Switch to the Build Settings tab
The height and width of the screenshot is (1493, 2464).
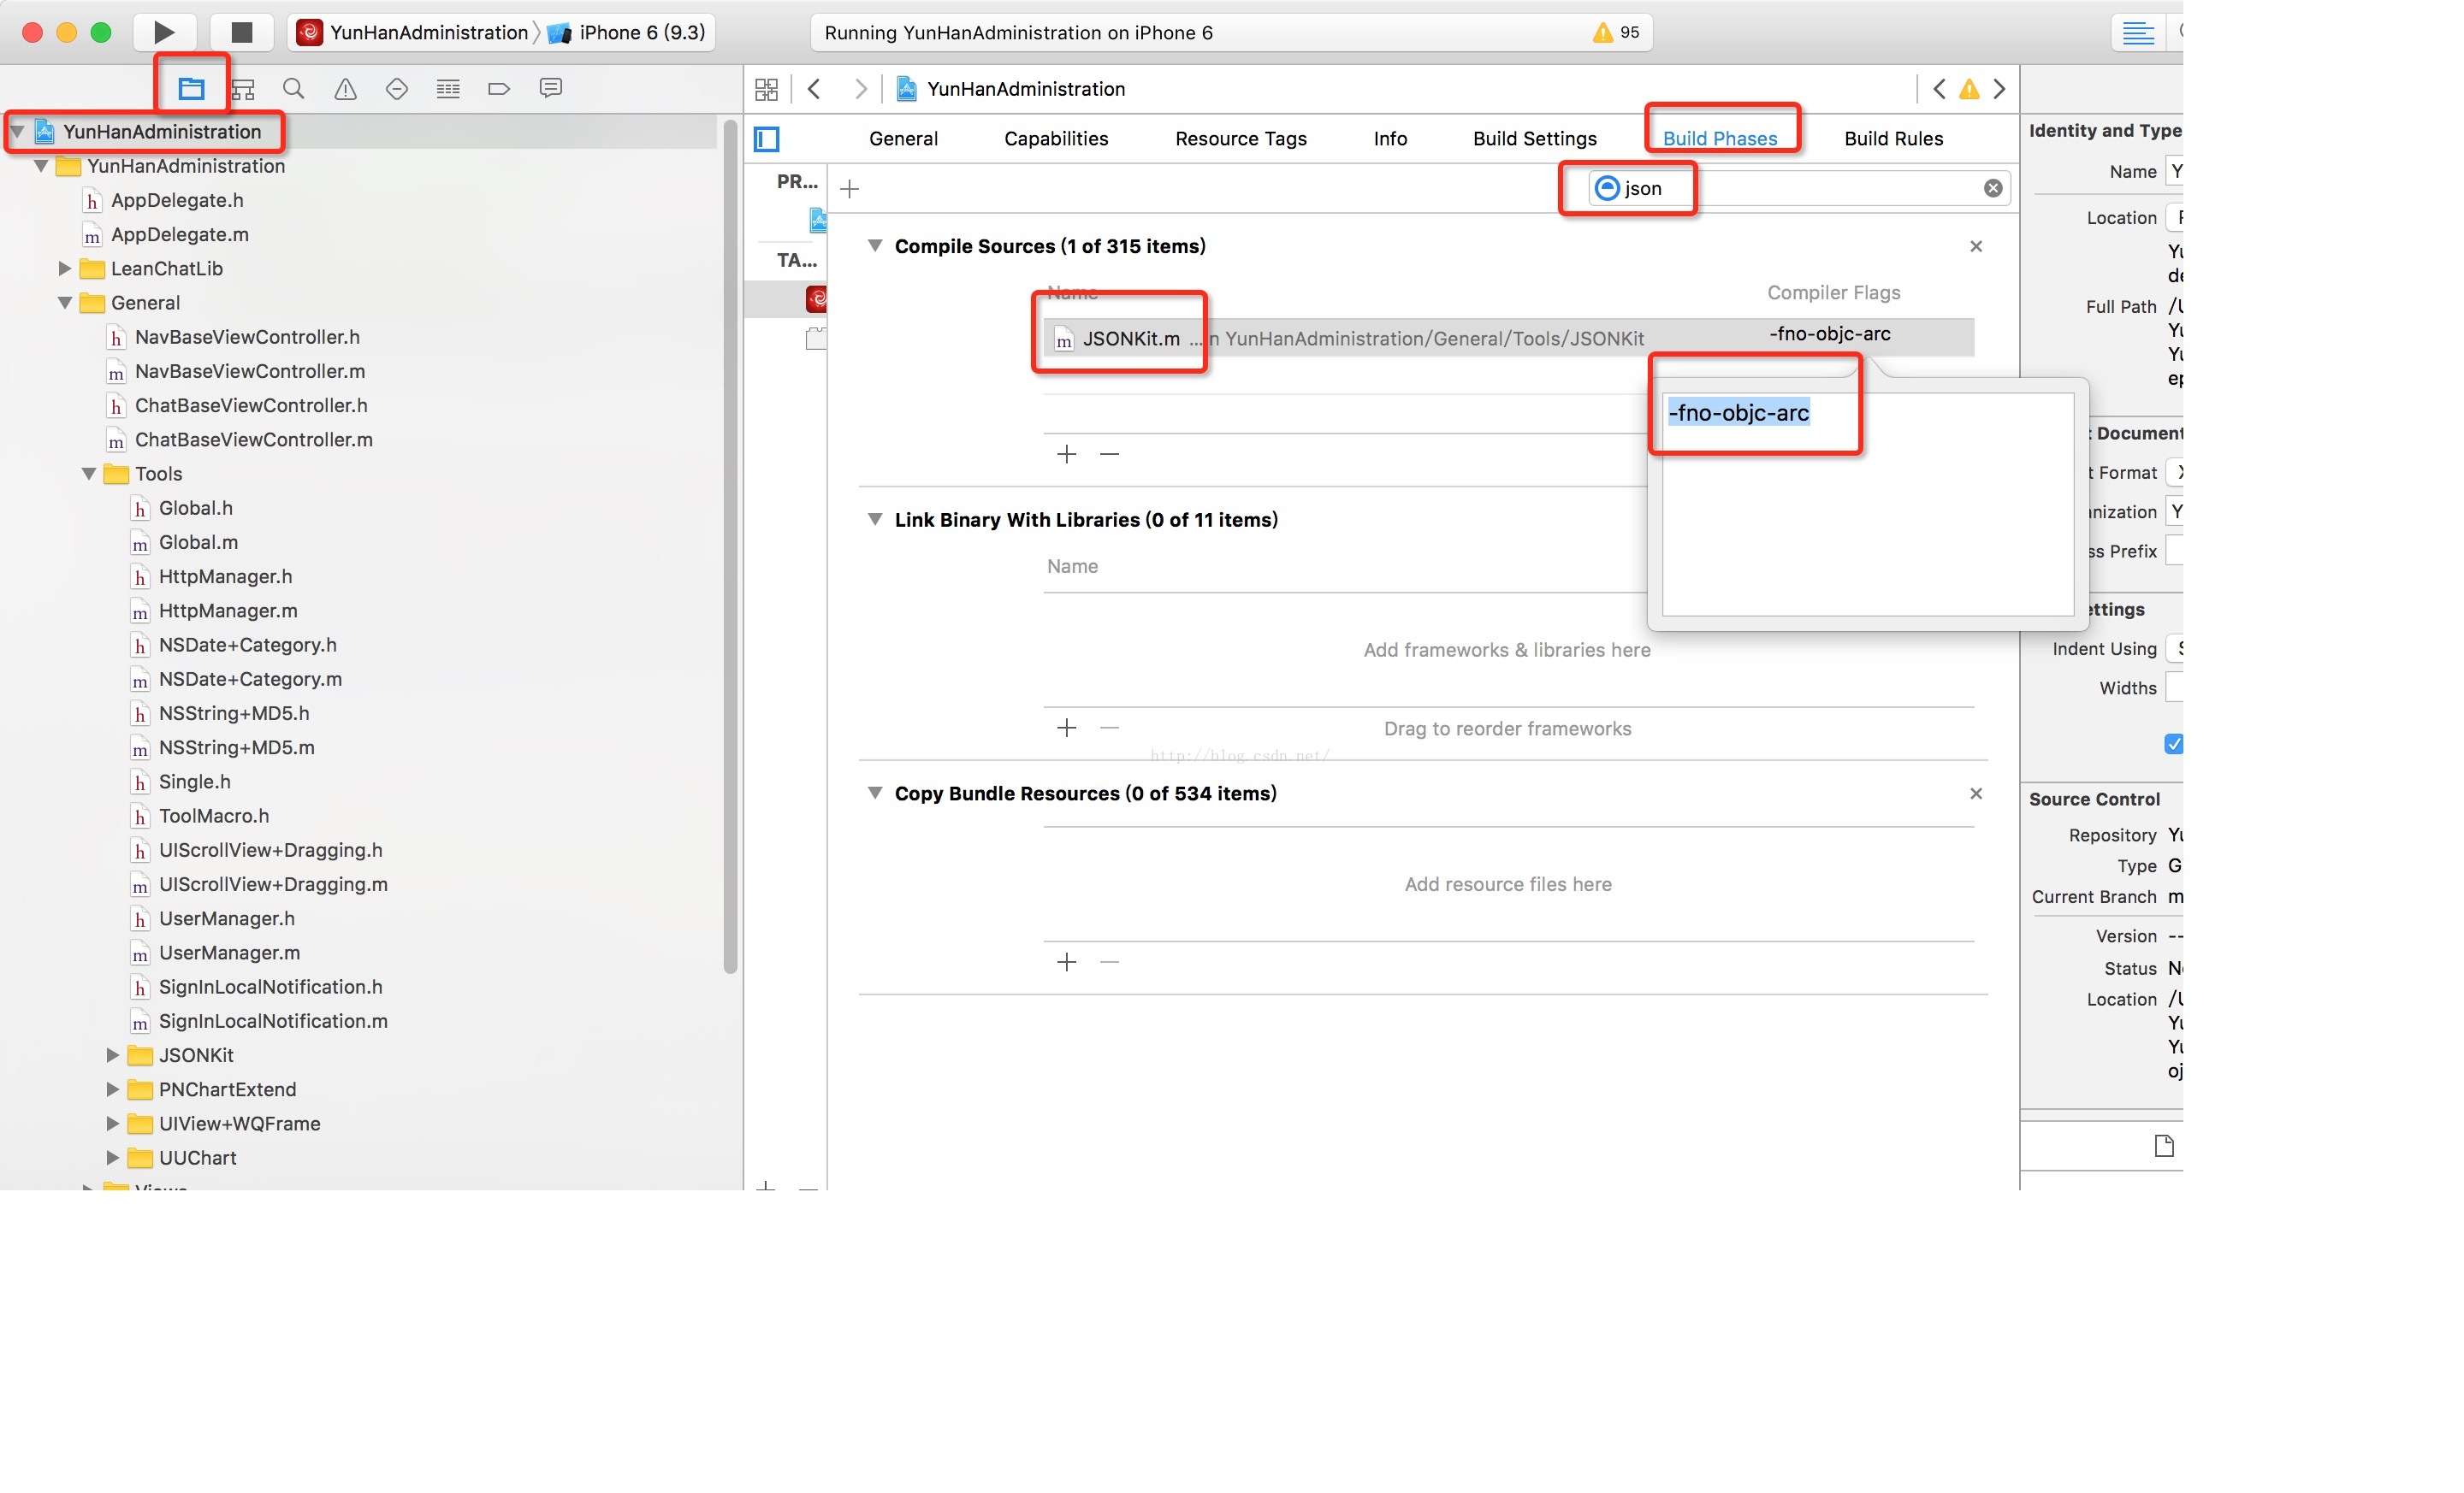point(1535,139)
